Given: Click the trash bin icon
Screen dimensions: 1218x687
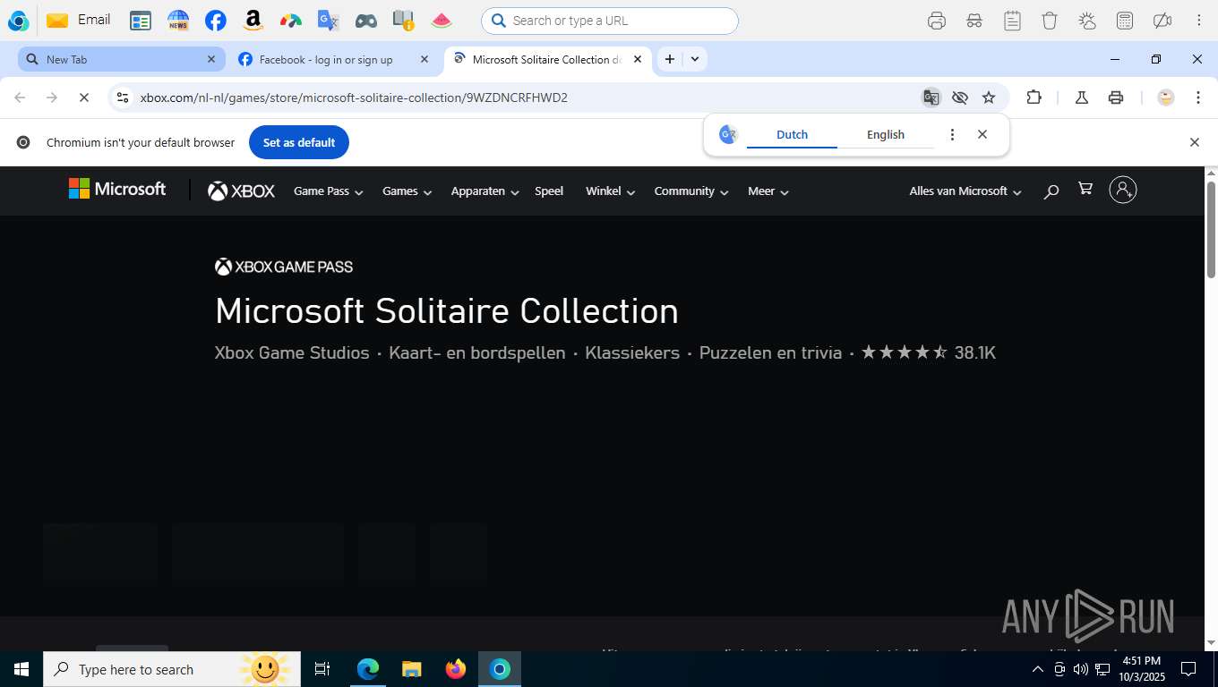Looking at the screenshot, I should (x=1050, y=21).
